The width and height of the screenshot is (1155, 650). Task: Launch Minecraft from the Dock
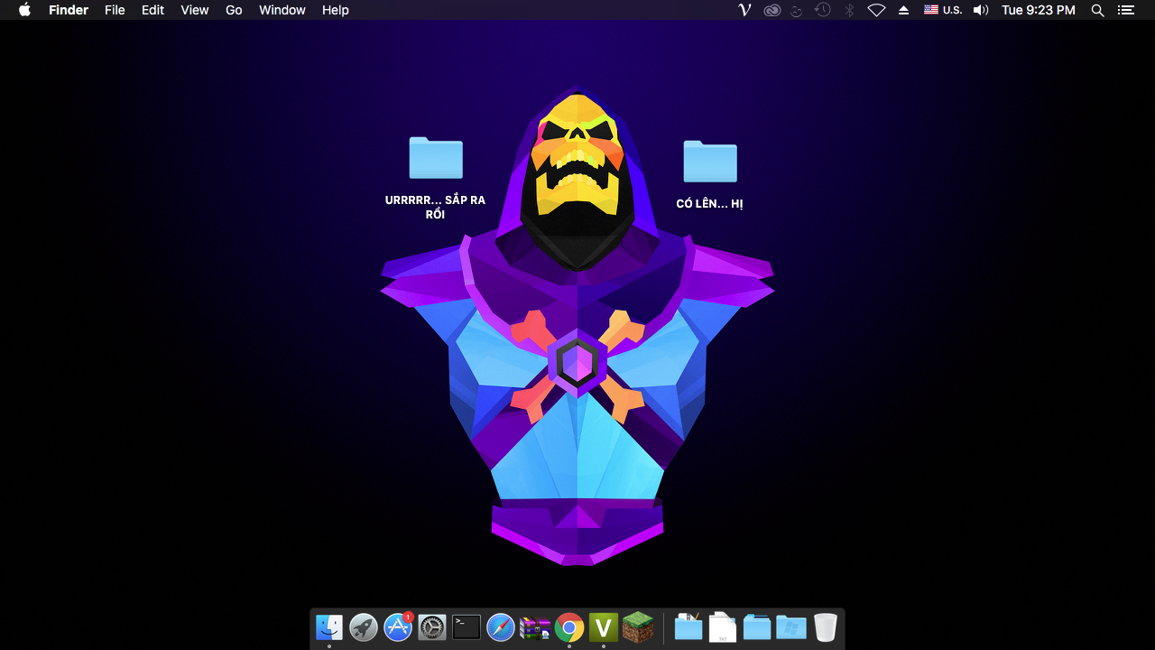[638, 627]
